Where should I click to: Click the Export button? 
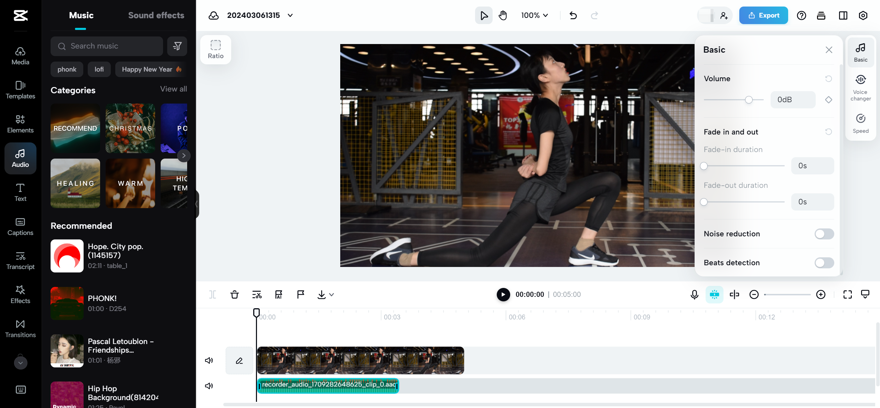[763, 15]
